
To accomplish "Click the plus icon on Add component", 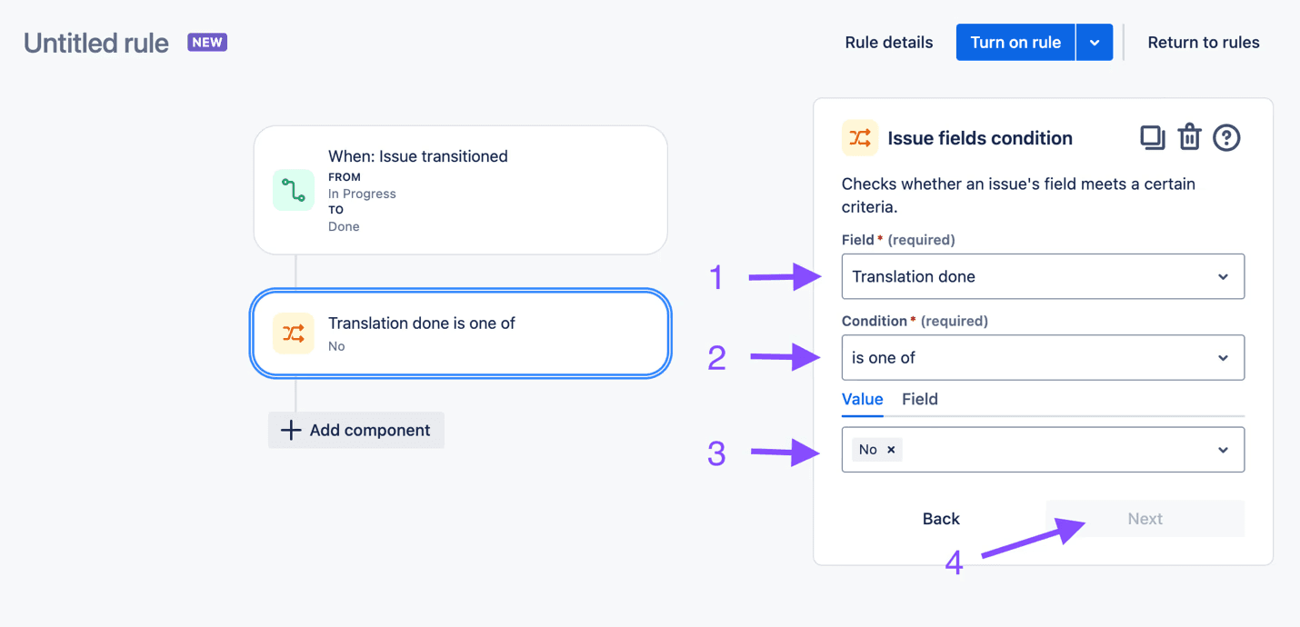I will point(289,430).
